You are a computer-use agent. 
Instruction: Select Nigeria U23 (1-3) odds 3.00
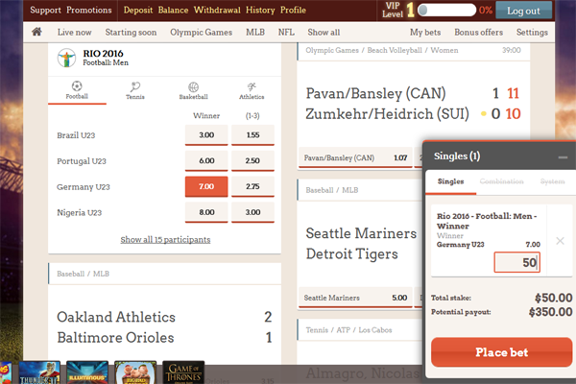tap(252, 212)
